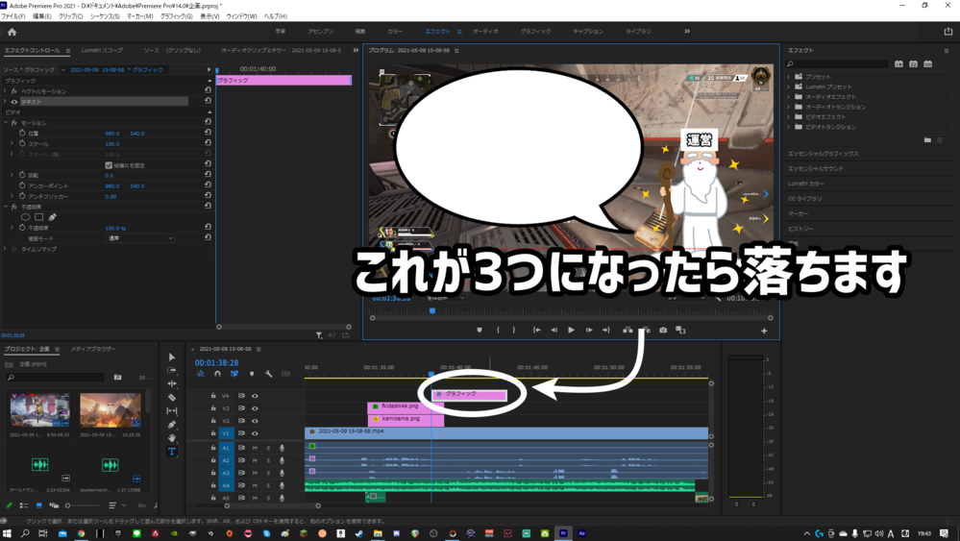Select the Slip tool
Viewport: 960px width, 541px height.
[172, 410]
